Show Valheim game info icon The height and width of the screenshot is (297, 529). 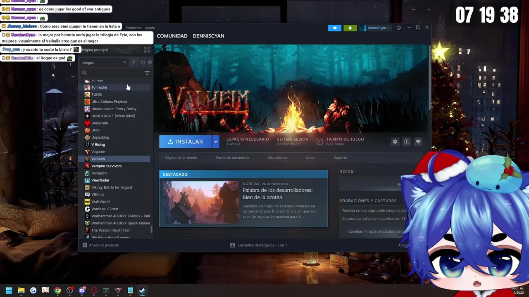(407, 141)
